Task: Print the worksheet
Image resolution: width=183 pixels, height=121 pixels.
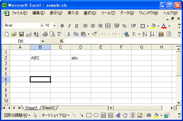Action: pos(45,34)
